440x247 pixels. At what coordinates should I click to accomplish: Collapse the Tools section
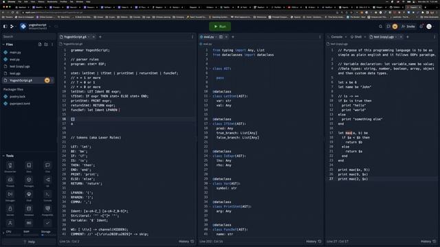[x=3, y=156]
